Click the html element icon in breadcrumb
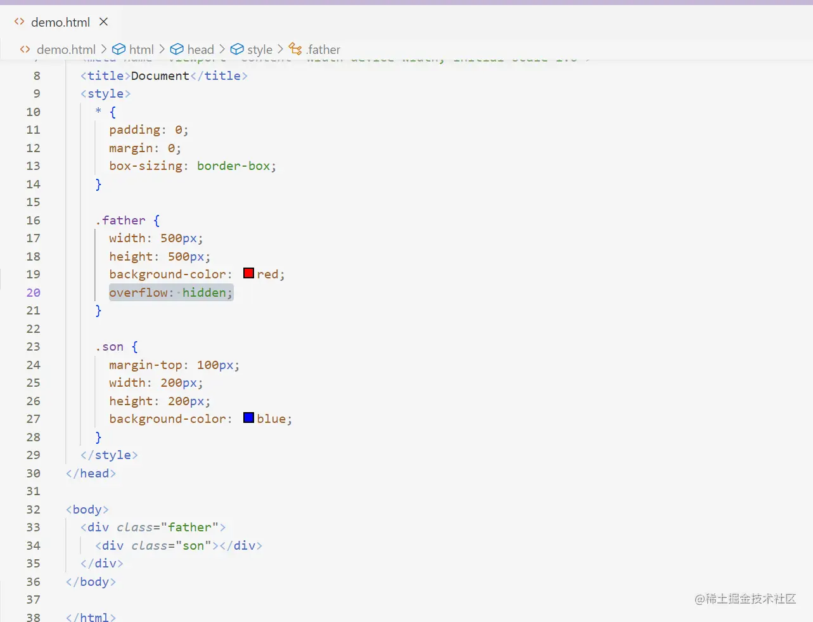The width and height of the screenshot is (813, 622). click(118, 49)
